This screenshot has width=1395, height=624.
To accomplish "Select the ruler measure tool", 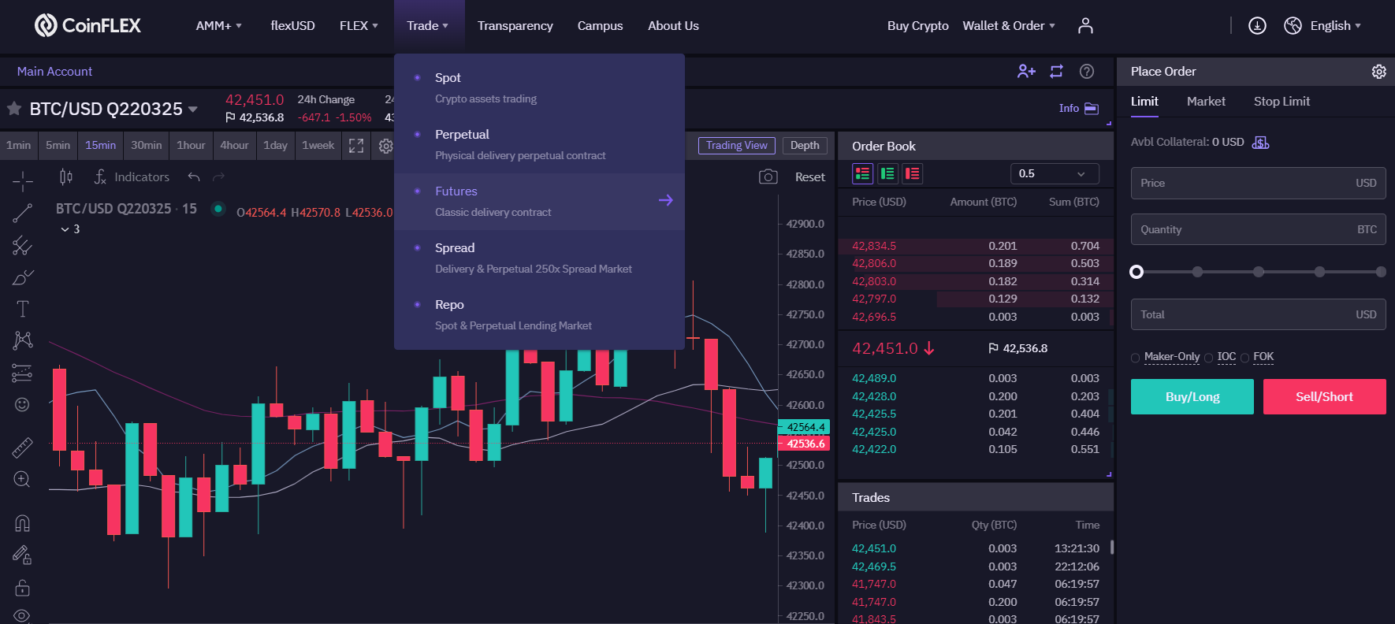I will point(22,448).
